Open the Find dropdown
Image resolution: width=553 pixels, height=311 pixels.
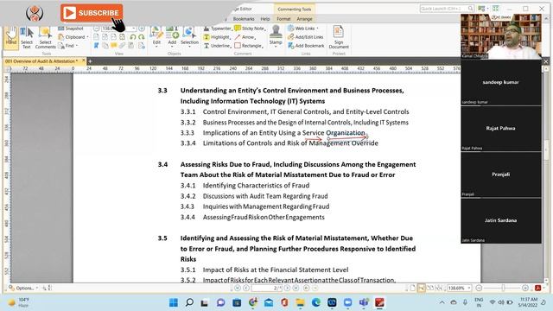[67, 46]
